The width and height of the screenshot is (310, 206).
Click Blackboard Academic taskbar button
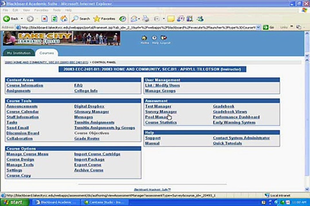57,202
